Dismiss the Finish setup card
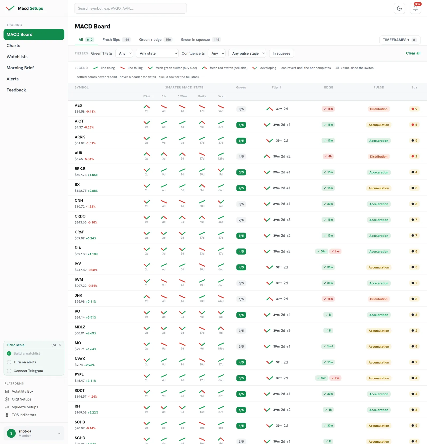The image size is (427, 444). point(60,345)
